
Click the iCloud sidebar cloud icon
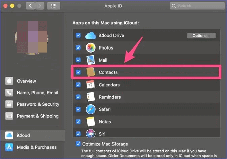coord(9,135)
